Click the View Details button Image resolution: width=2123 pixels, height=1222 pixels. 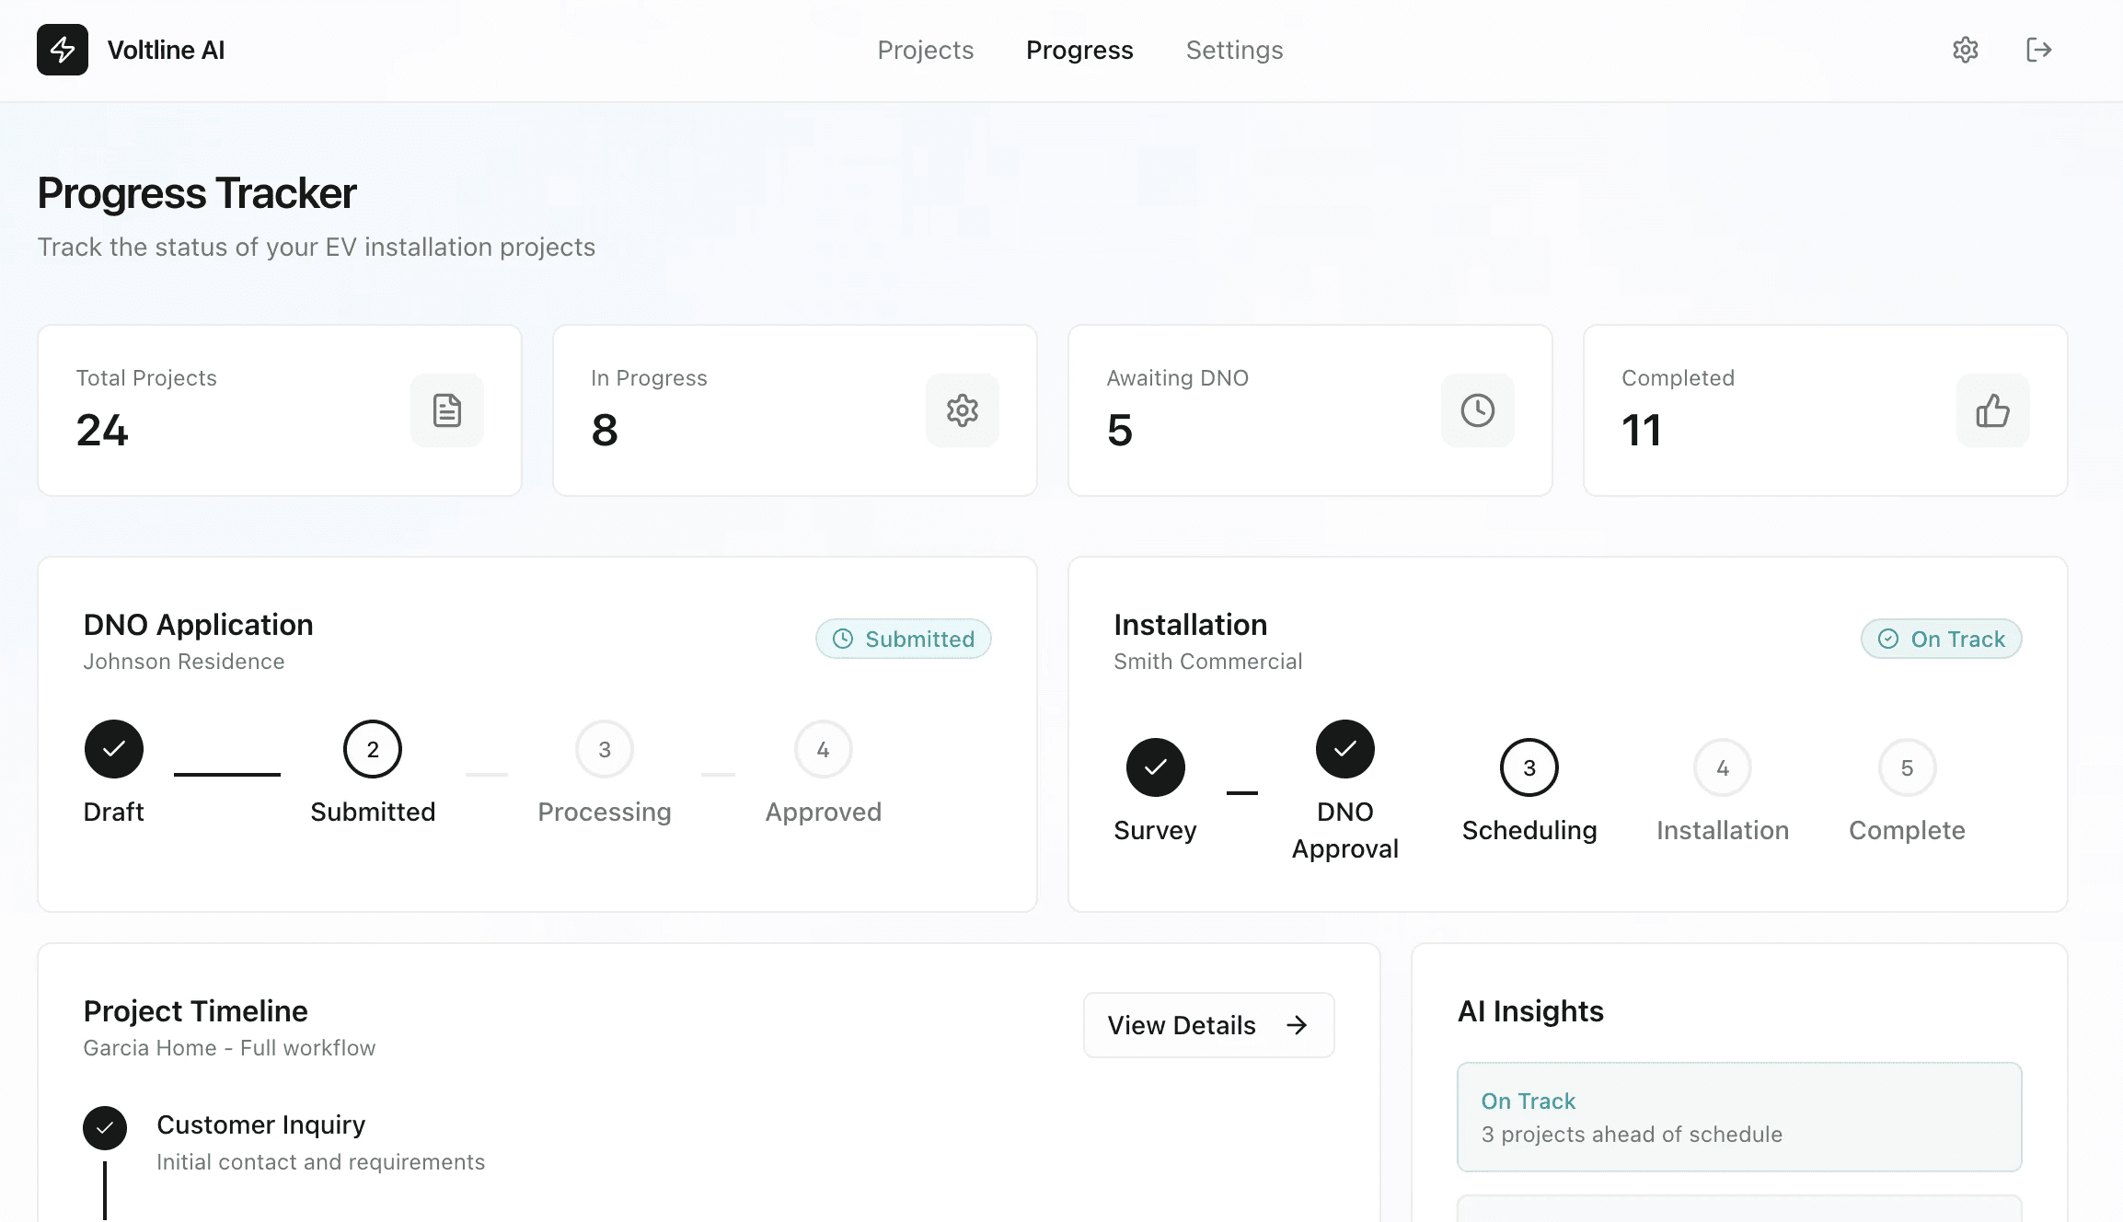1208,1025
